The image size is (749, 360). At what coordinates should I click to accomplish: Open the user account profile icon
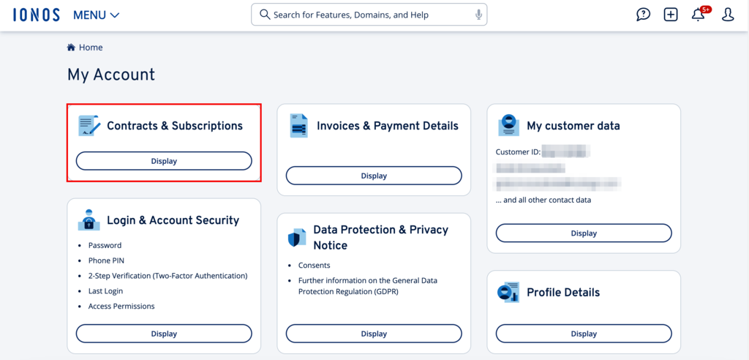pyautogui.click(x=728, y=15)
